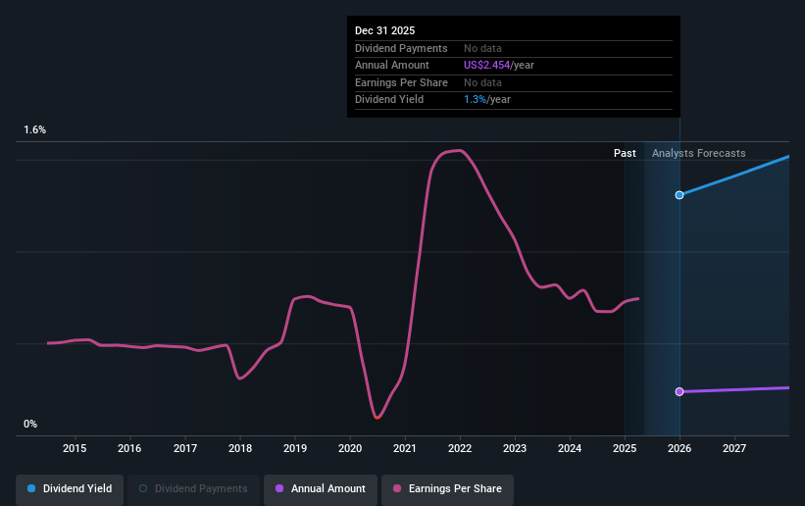Click the US$2.454 annual amount in tooltip
805x506 pixels.
pyautogui.click(x=486, y=66)
